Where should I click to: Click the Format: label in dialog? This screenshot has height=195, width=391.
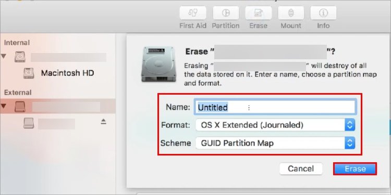click(176, 125)
